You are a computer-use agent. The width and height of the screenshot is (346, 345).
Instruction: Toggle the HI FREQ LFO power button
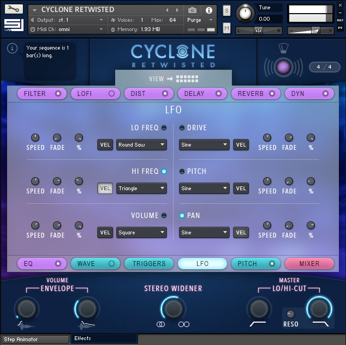164,172
